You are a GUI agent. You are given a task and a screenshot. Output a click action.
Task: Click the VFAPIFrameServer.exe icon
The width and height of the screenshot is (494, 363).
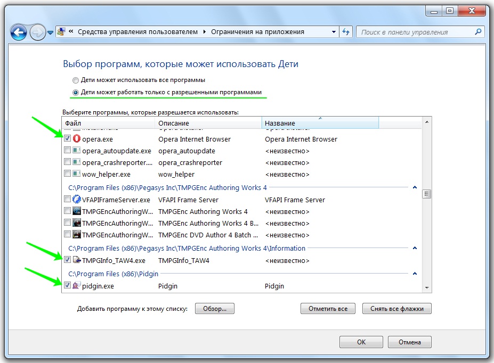point(77,200)
